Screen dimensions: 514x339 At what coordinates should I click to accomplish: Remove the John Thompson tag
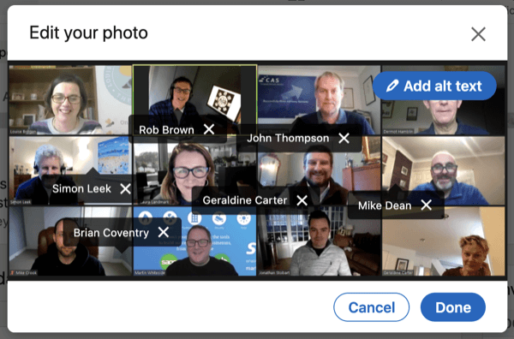[x=344, y=138]
